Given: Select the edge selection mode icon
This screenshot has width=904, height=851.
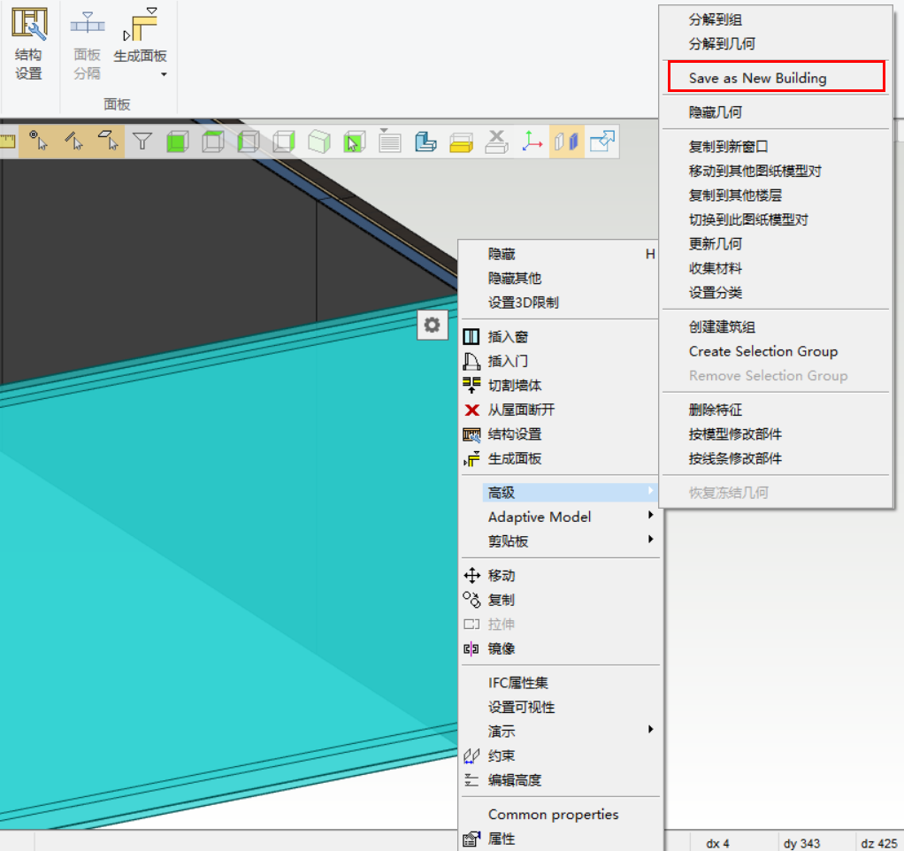Looking at the screenshot, I should pyautogui.click(x=73, y=142).
